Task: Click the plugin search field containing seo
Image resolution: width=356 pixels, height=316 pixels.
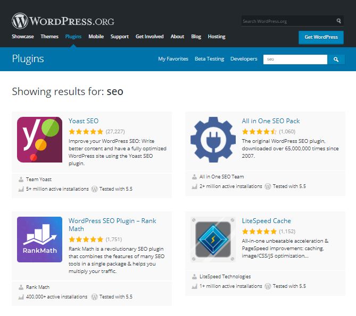Action: tap(295, 59)
